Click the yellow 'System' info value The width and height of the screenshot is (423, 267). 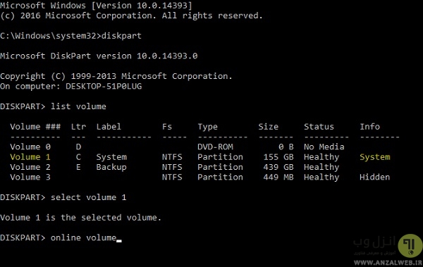(x=375, y=157)
